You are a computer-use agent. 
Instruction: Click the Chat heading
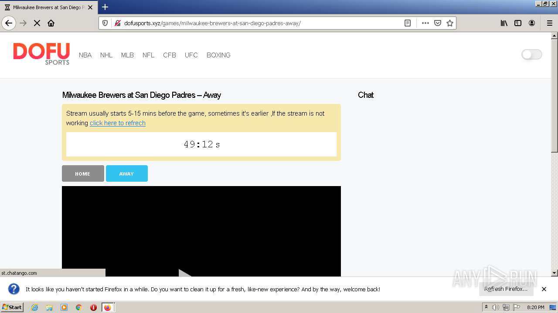tap(366, 95)
